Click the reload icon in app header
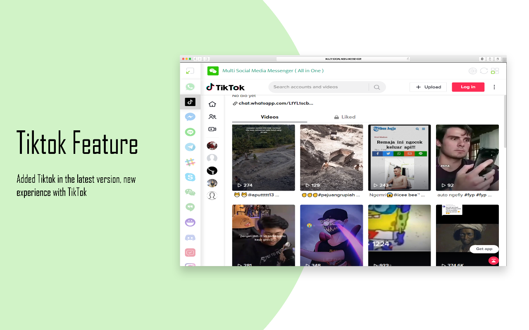This screenshot has width=529, height=330. (x=484, y=71)
